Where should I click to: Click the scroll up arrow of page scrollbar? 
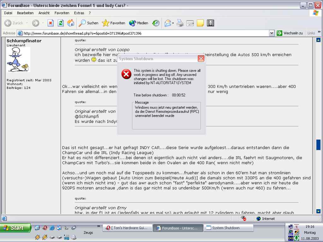[x=319, y=40]
